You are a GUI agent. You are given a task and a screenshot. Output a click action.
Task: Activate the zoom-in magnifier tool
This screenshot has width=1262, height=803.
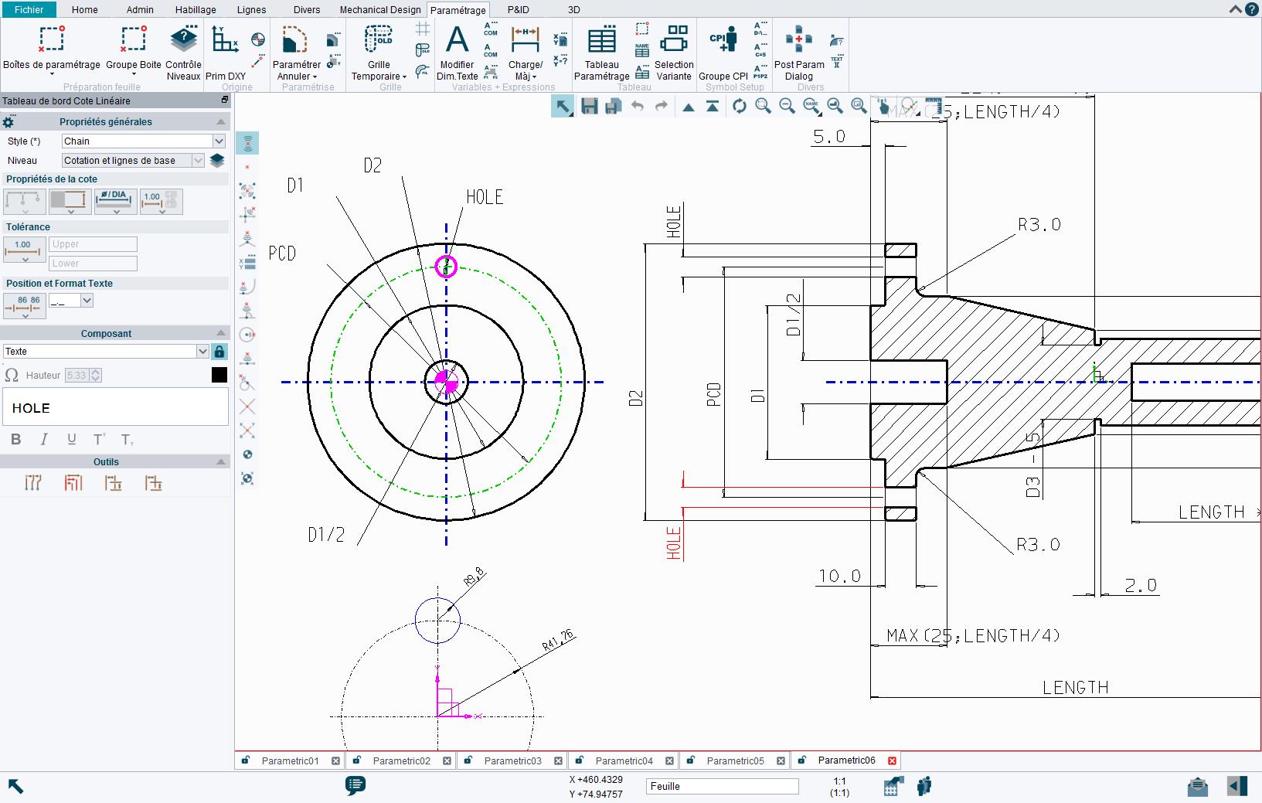coord(764,106)
